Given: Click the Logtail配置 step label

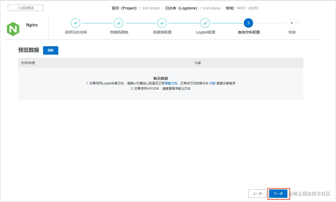Looking at the screenshot, I should point(206,32).
